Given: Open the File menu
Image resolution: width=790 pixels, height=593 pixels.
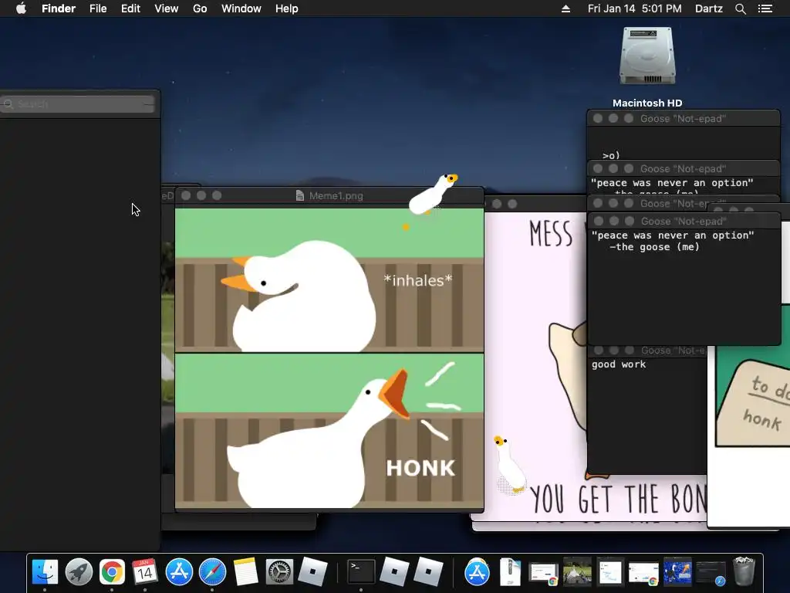Looking at the screenshot, I should [98, 8].
